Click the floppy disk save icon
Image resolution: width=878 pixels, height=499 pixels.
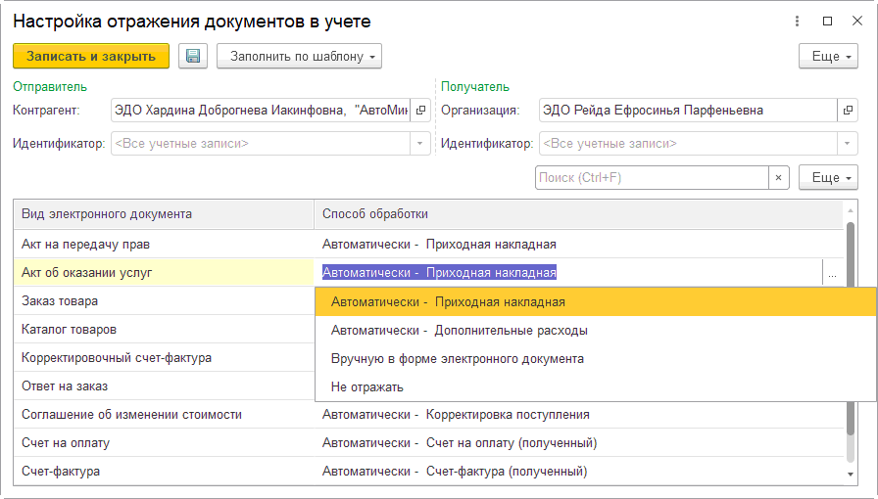193,56
